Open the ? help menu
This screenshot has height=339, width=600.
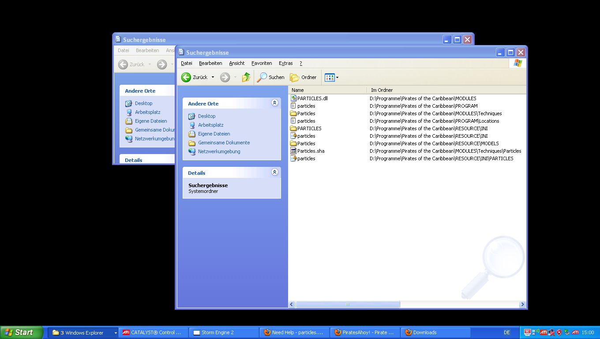pos(301,63)
